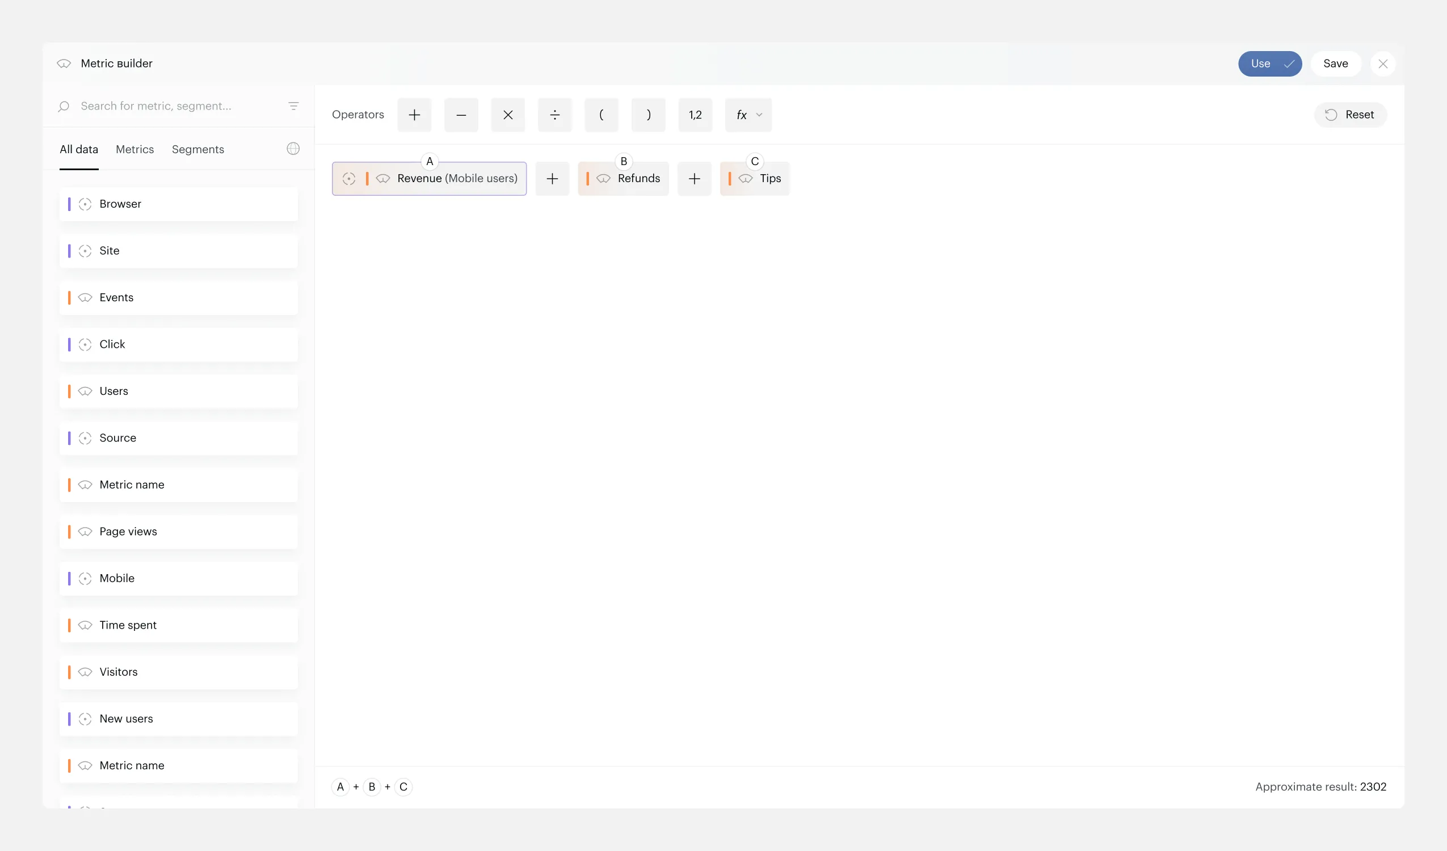Click the Events metric icon
This screenshot has width=1447, height=851.
[x=85, y=298]
